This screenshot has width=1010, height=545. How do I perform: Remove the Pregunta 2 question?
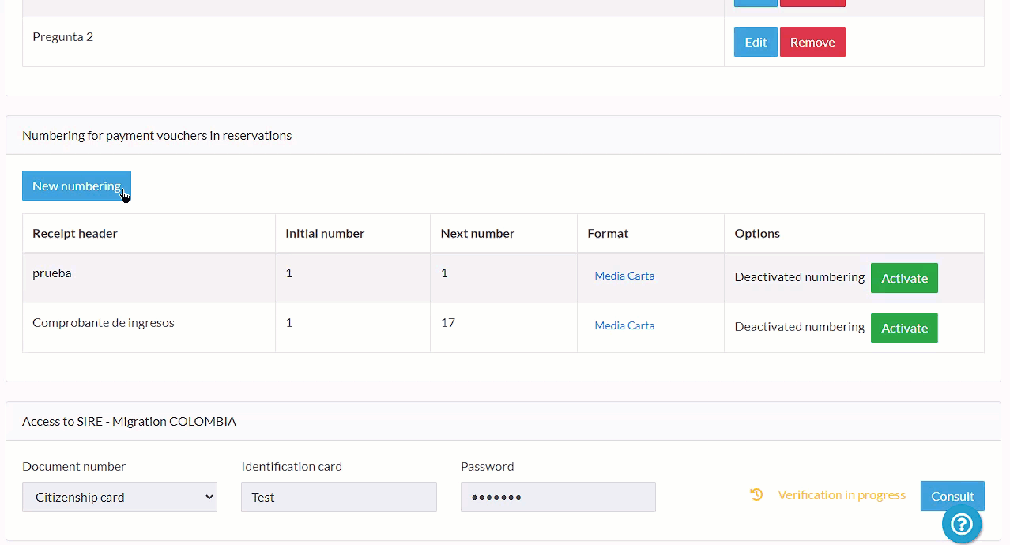tap(812, 43)
